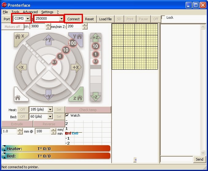Click the plus marker below the bed grid

pos(135,160)
